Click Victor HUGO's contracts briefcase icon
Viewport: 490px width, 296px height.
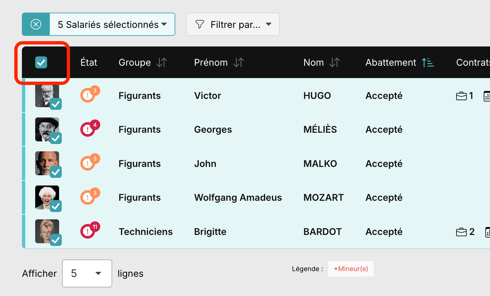pos(461,96)
